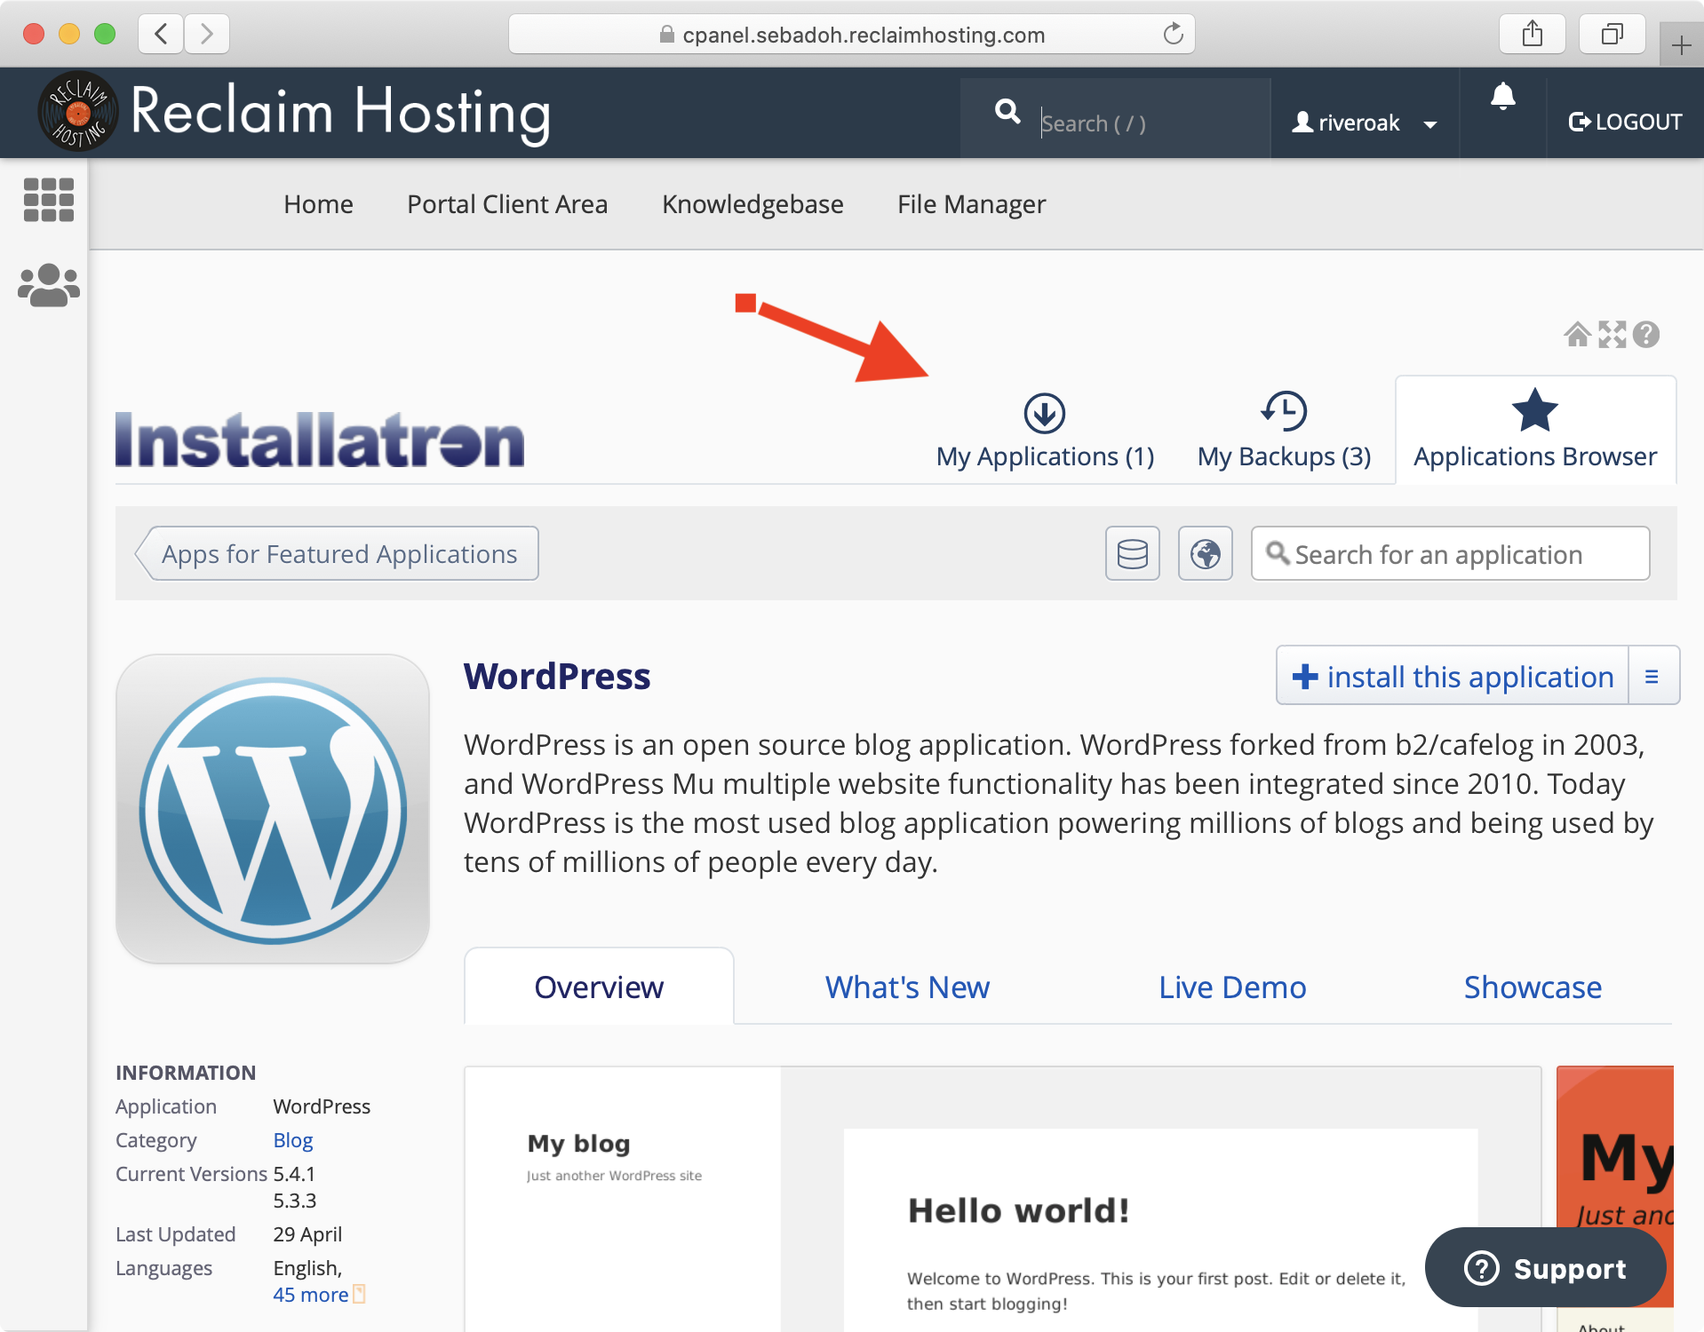
Task: Click the Installatron logo
Action: [x=320, y=440]
